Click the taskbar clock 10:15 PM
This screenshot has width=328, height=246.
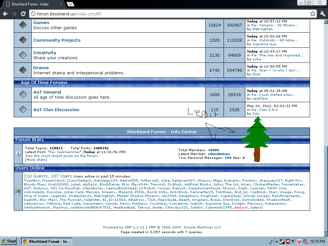317,242
